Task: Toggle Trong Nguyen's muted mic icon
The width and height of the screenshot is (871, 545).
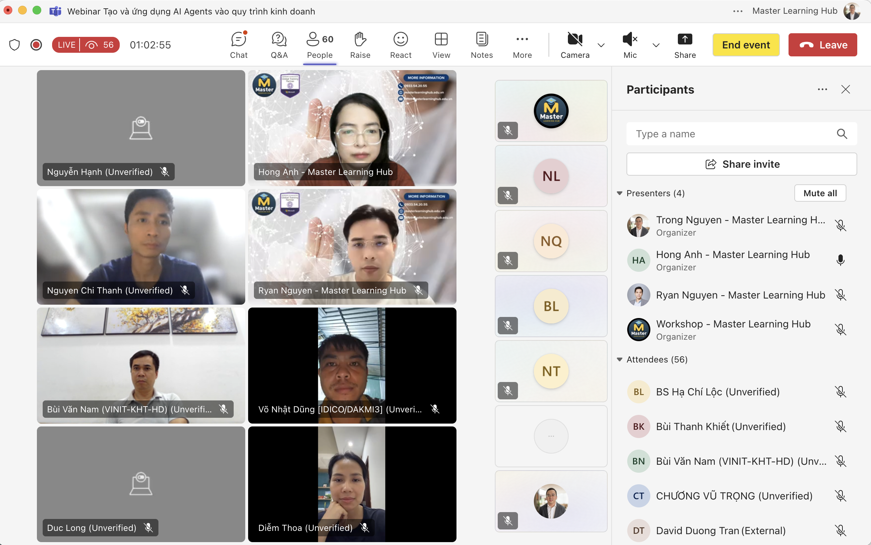Action: [841, 226]
